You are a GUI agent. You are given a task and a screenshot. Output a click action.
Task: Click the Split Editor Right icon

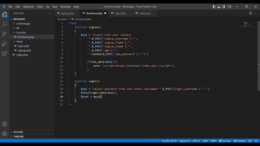pyautogui.click(x=250, y=13)
